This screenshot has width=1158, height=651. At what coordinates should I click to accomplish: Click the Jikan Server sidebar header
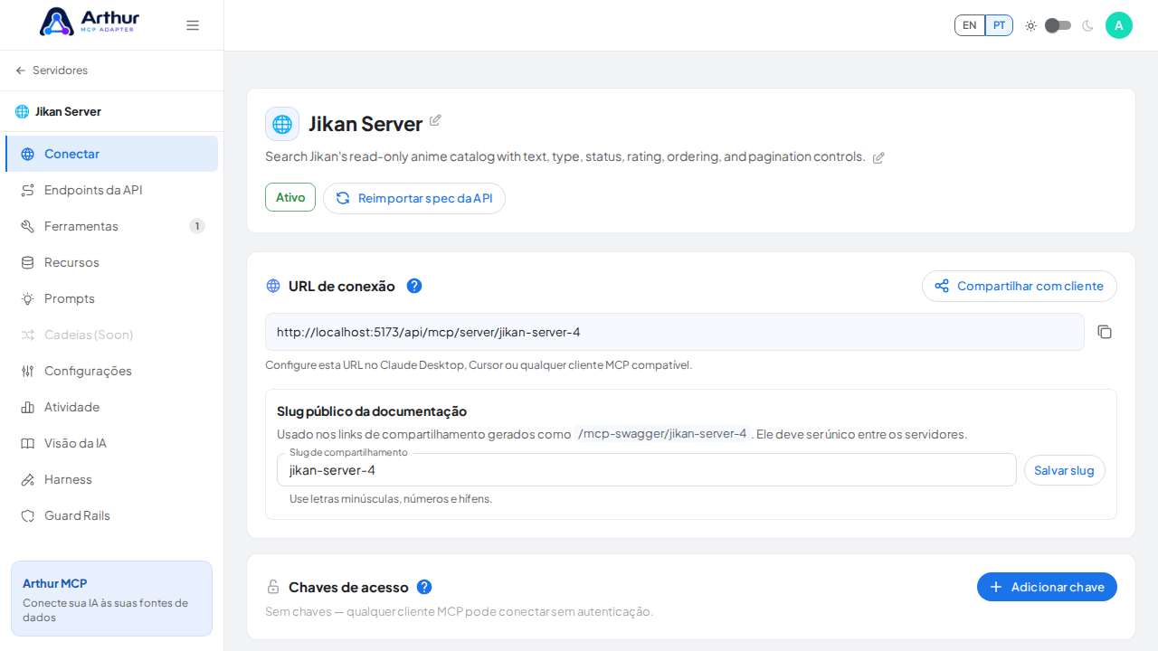click(x=112, y=111)
